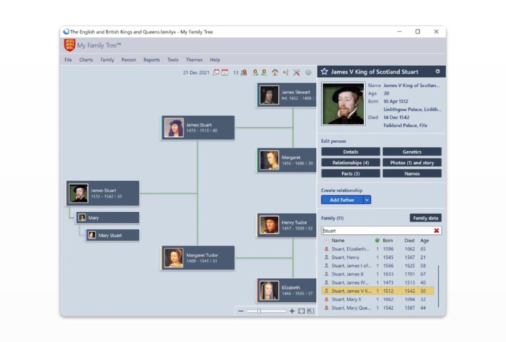Toggle the favourite star for James V
The image size is (506, 342).
[x=324, y=71]
